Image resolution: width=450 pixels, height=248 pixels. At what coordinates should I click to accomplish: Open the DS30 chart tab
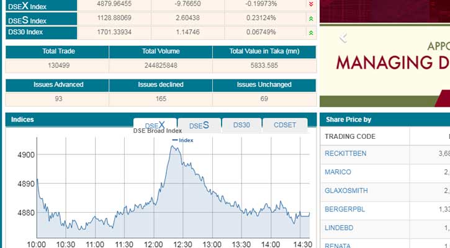click(x=241, y=125)
